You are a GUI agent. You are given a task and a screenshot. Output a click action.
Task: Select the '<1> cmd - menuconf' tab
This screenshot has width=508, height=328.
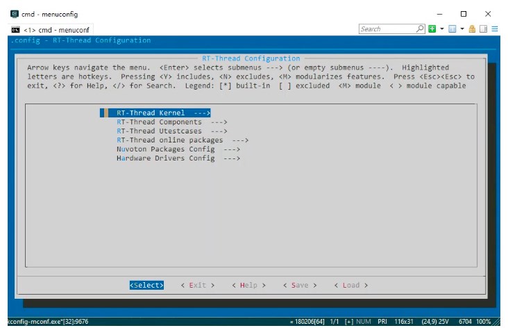[x=51, y=30]
